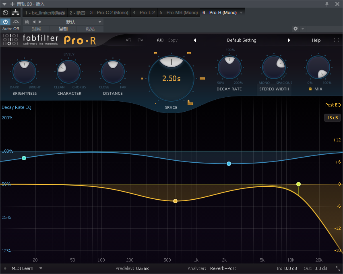Open the 18 dB display range dropdown
This screenshot has width=343, height=274.
point(332,118)
